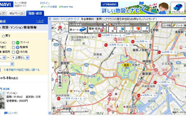The image size is (186, 116).
Task: Open the SBIカード公式サイト ad link
Action: (x=66, y=19)
